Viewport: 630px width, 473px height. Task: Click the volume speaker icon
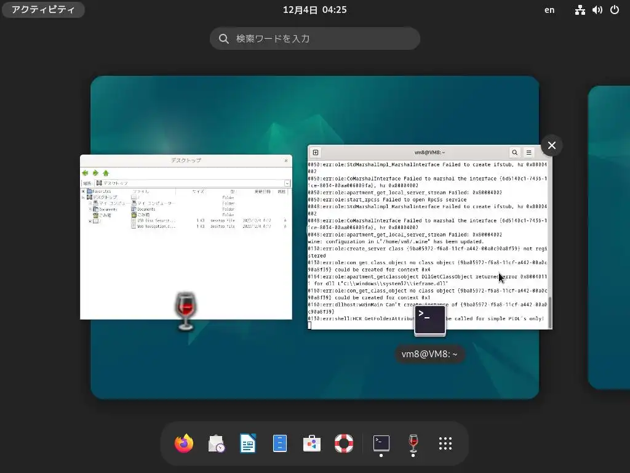point(597,10)
